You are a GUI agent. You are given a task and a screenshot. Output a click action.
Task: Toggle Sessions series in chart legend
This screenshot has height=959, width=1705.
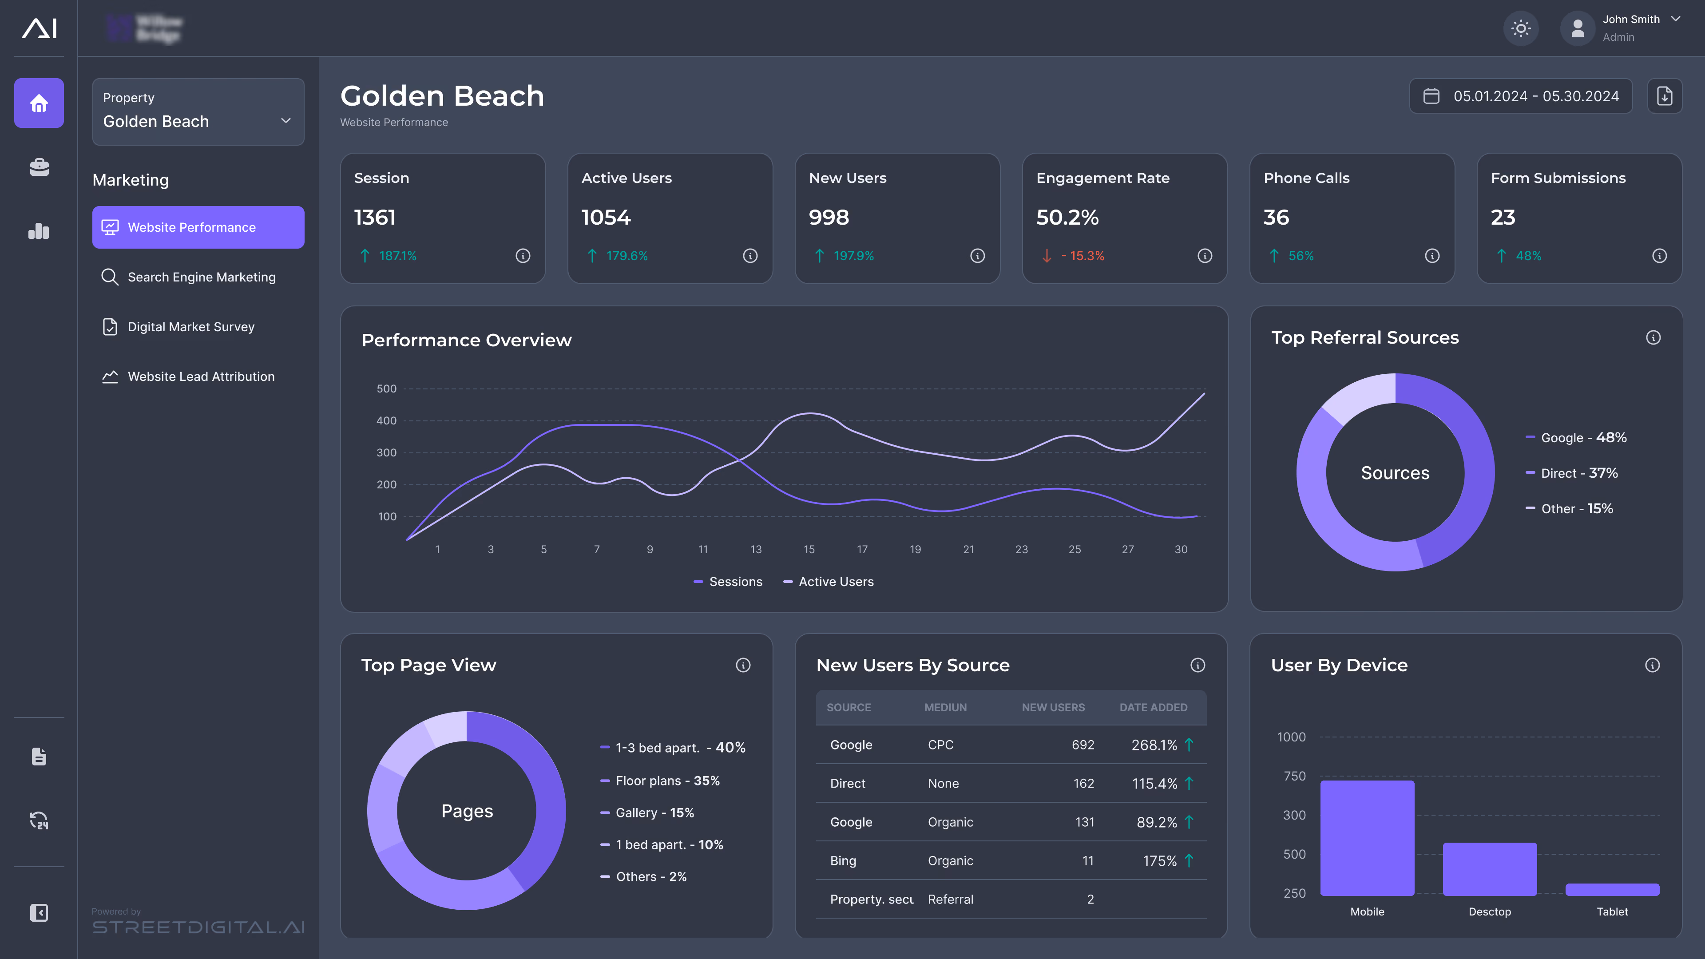(x=728, y=582)
